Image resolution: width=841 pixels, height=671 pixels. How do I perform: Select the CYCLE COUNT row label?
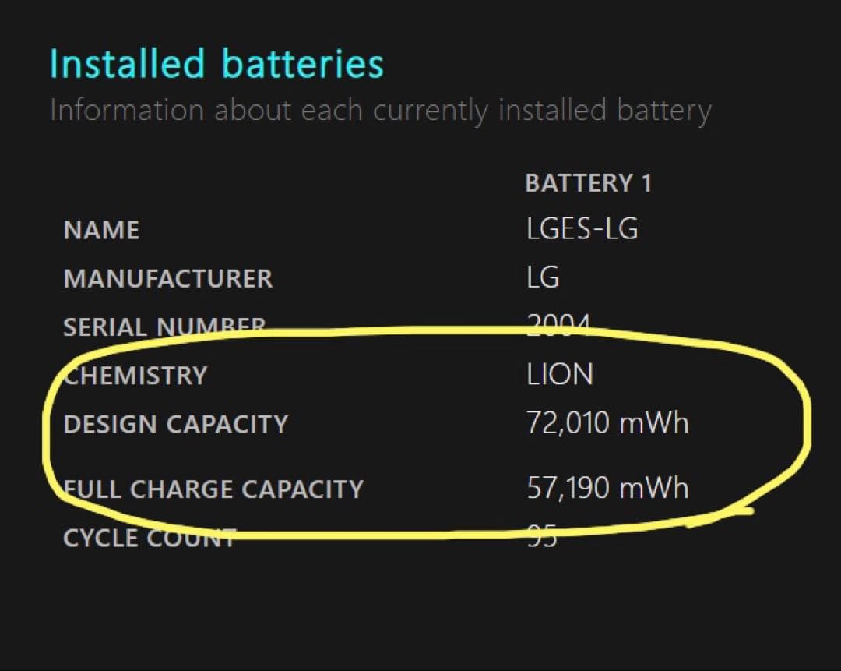coord(150,538)
